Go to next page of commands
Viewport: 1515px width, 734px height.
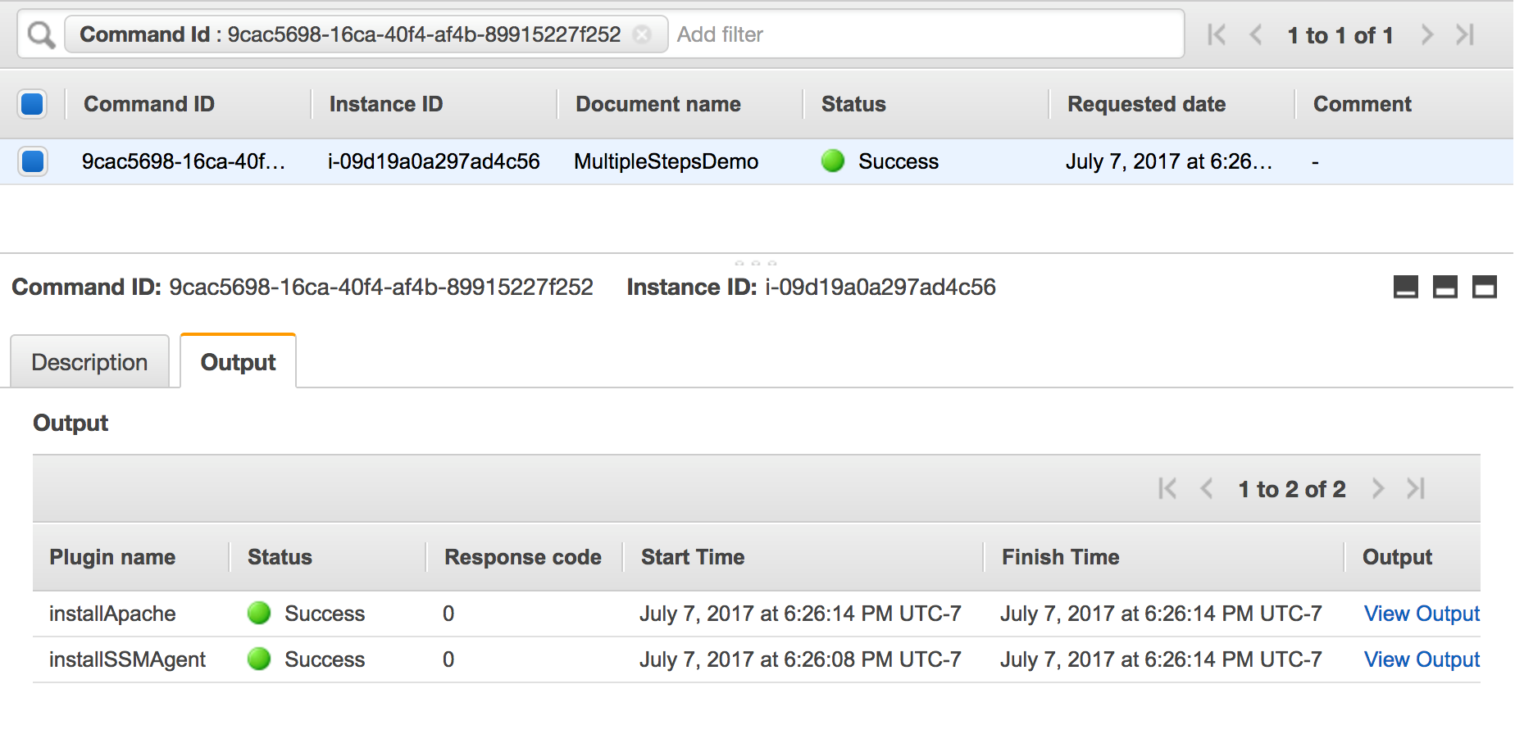coord(1427,34)
